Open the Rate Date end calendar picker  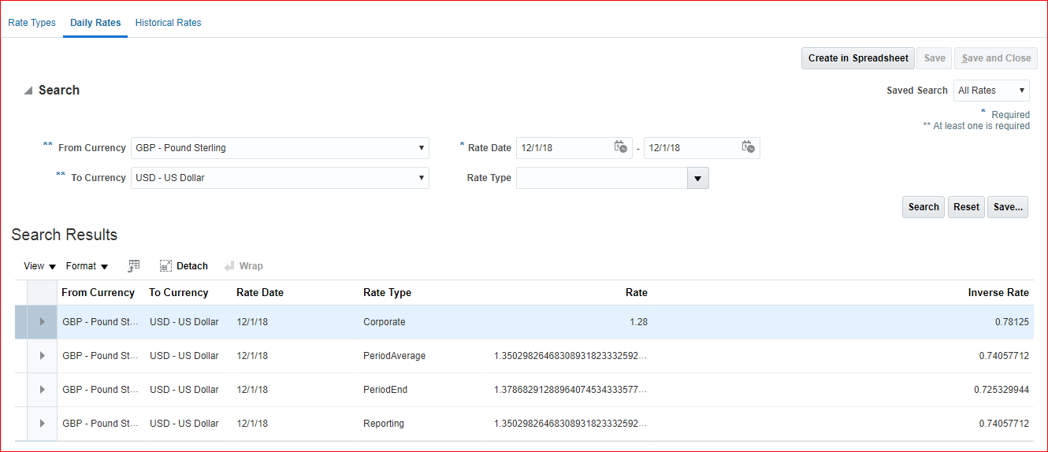click(x=749, y=147)
